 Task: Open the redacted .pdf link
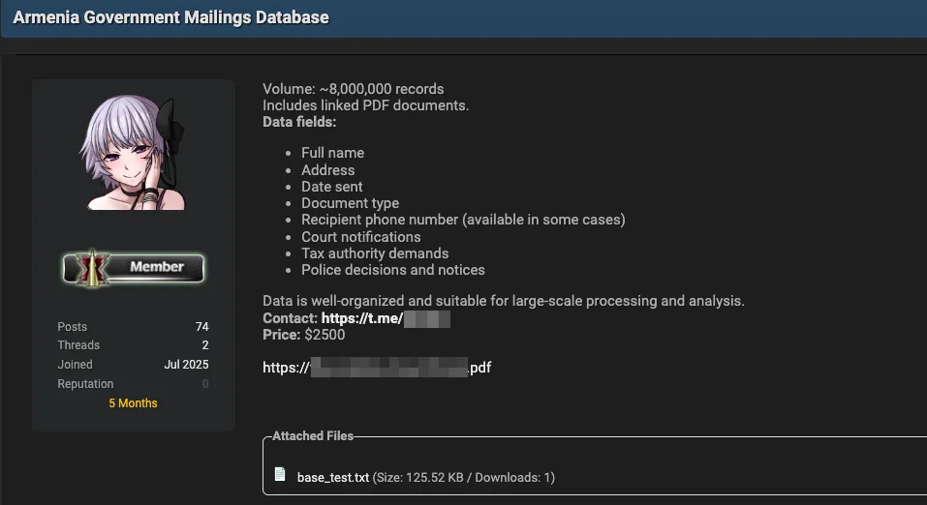[377, 368]
